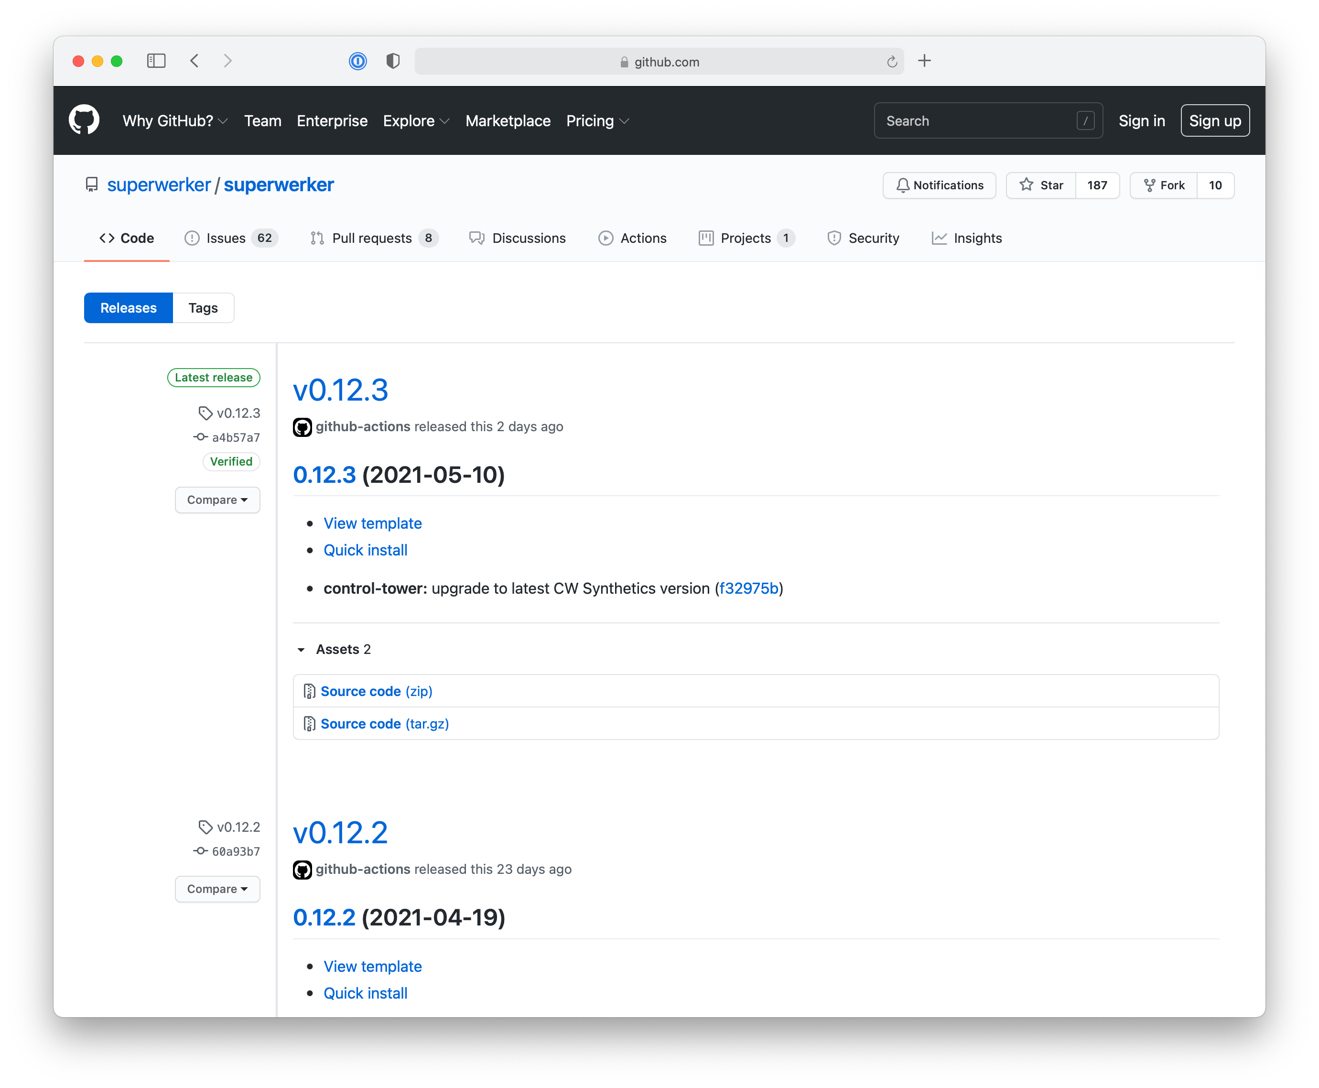Viewport: 1319px width, 1088px height.
Task: Open the Compare dropdown for v0.12.2
Action: 217,889
